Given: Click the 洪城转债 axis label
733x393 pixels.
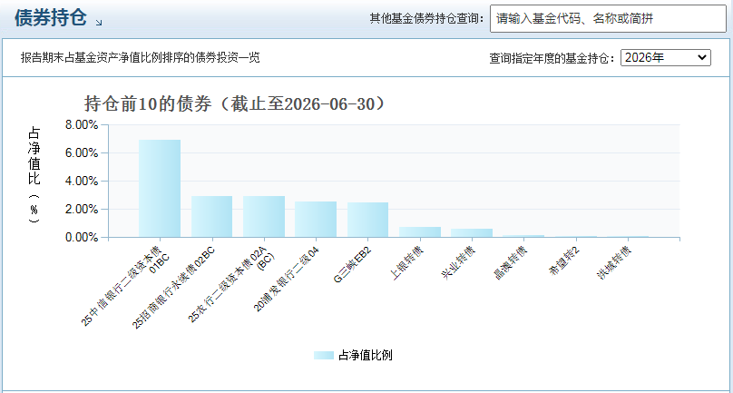Looking at the screenshot, I should click(x=614, y=263).
